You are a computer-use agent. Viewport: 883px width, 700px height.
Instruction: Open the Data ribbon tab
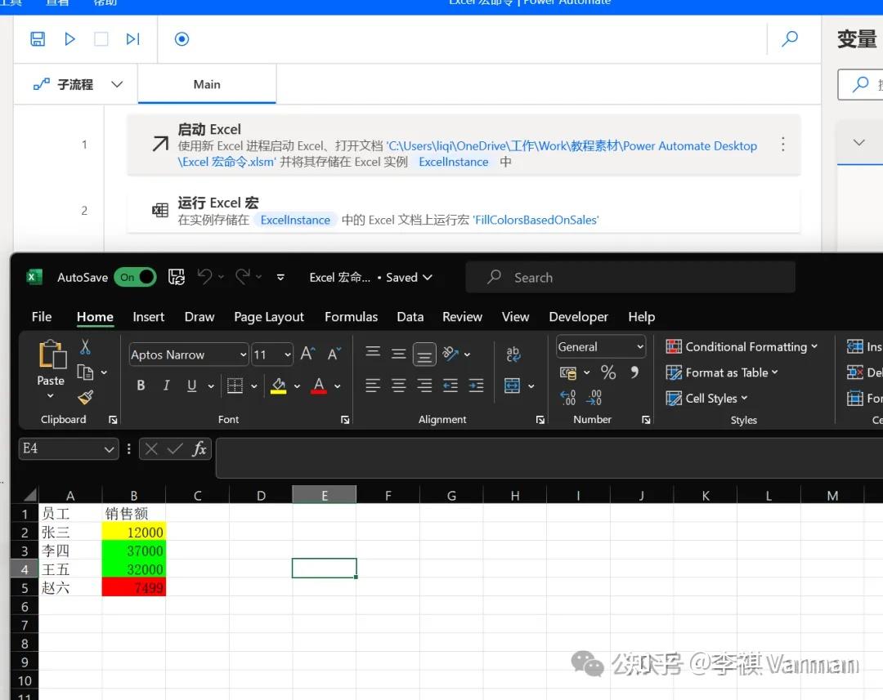click(x=410, y=317)
